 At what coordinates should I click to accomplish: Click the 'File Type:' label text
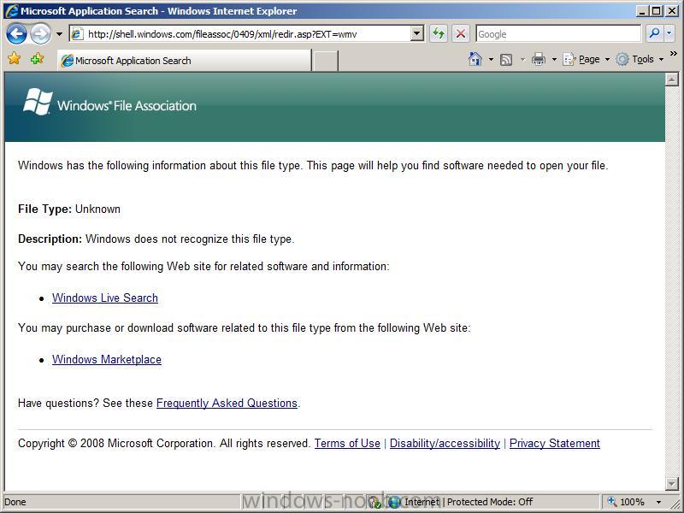tap(45, 209)
